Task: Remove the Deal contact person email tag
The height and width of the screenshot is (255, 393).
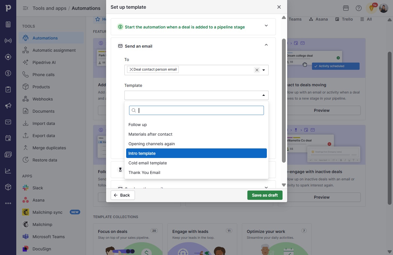Action: [x=131, y=69]
